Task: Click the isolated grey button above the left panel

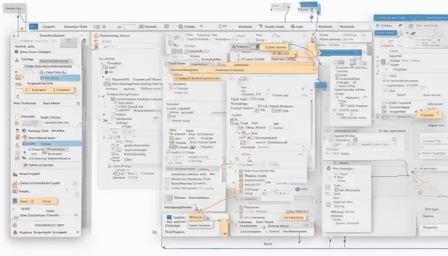Action: [14, 8]
